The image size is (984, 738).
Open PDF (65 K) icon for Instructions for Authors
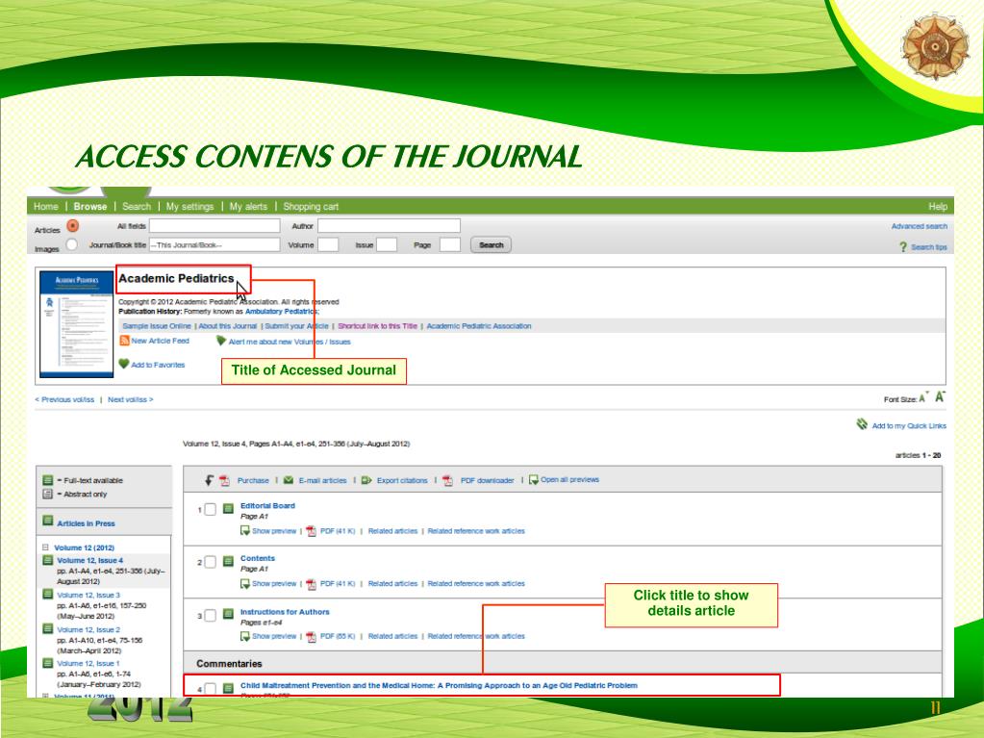[311, 637]
